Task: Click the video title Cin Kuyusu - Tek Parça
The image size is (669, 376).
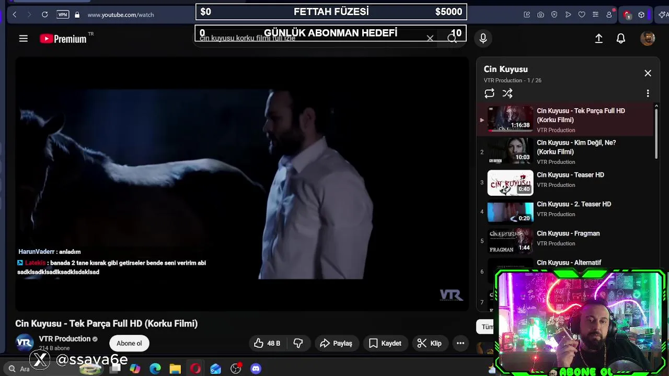Action: 106,324
